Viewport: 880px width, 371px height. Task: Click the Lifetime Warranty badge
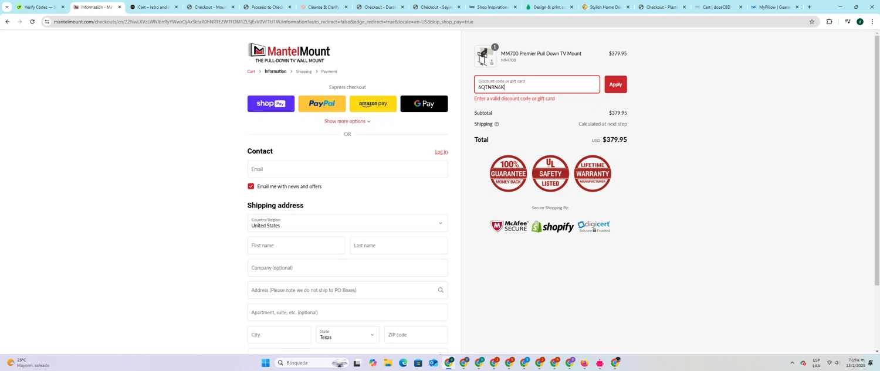[x=593, y=173]
